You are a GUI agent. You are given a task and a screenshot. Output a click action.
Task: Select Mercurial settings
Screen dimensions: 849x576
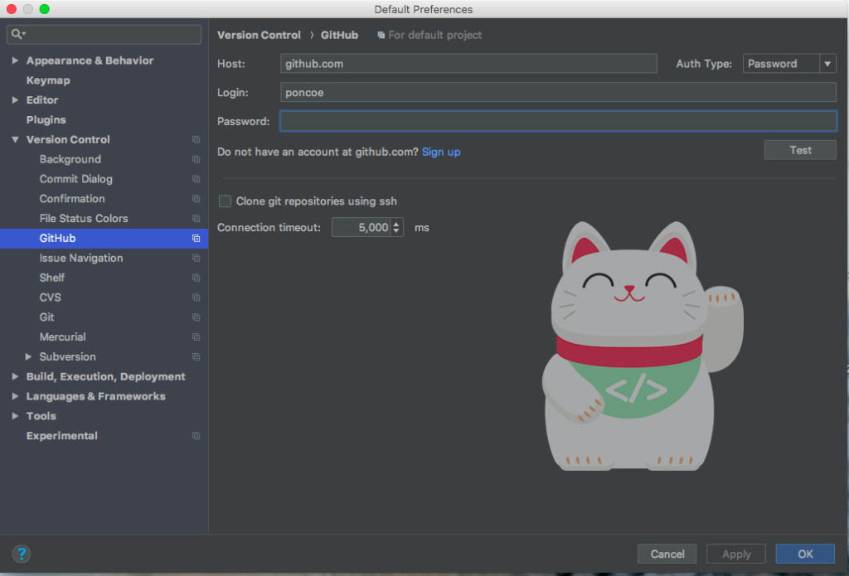(62, 337)
